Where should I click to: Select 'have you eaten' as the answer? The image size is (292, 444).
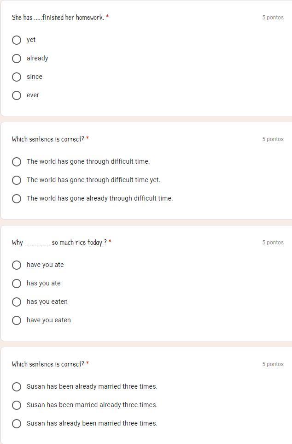click(x=17, y=320)
